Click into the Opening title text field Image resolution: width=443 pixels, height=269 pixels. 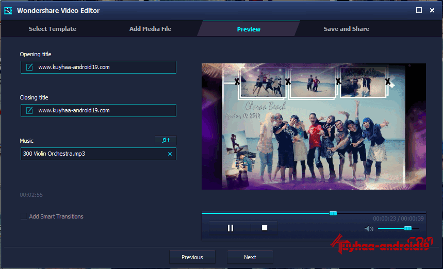pyautogui.click(x=99, y=67)
